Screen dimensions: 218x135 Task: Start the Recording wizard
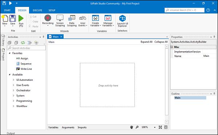(x=48, y=18)
